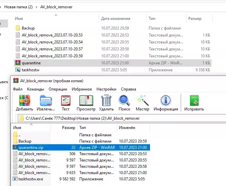Image resolution: width=226 pixels, height=186 pixels.
Task: Select the 'AV_block_remove_2023.07.10-20.53' file name in Explorer
Action: coord(52,35)
